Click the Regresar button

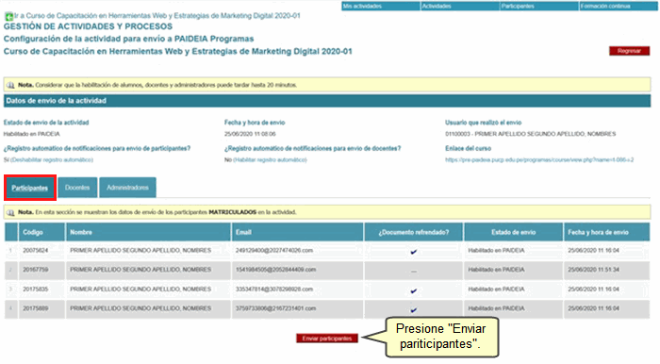[x=629, y=51]
